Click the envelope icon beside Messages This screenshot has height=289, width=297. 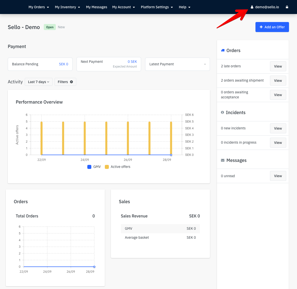223,160
